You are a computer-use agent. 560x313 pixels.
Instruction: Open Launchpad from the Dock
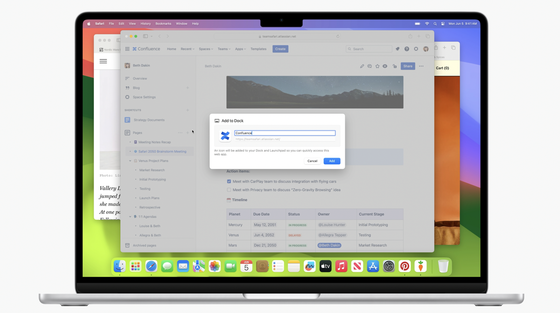(135, 266)
